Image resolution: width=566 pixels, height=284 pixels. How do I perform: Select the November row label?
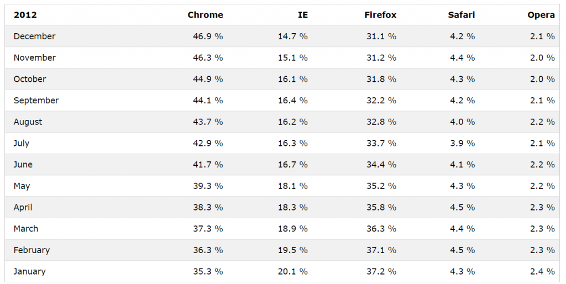(x=35, y=57)
